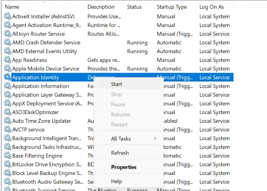Select the highlighted Application Identity name

pyautogui.click(x=35, y=78)
